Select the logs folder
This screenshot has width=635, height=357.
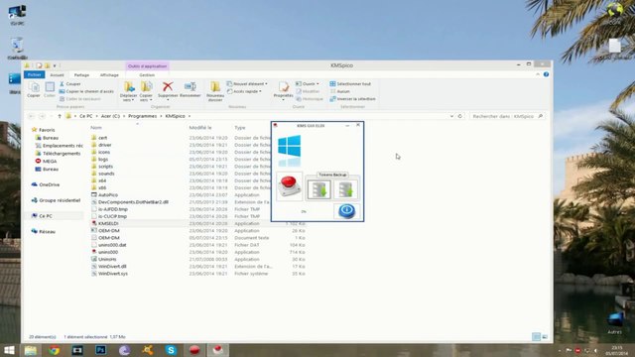click(99, 159)
